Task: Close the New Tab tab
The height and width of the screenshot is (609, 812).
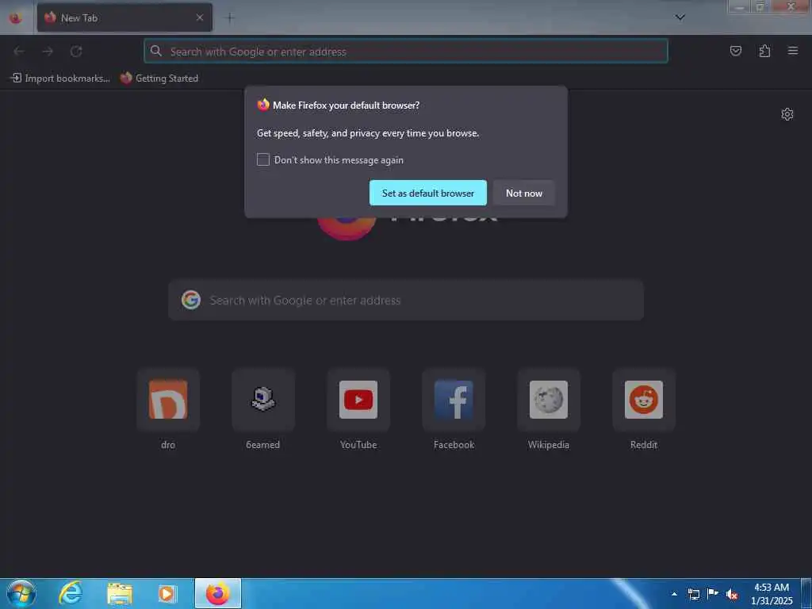Action: (x=199, y=17)
